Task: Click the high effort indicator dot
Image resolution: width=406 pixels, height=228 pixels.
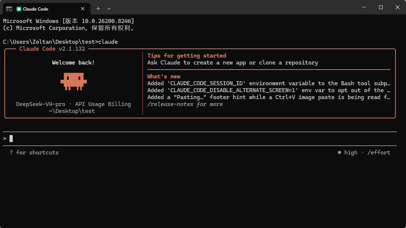Action: coord(340,153)
